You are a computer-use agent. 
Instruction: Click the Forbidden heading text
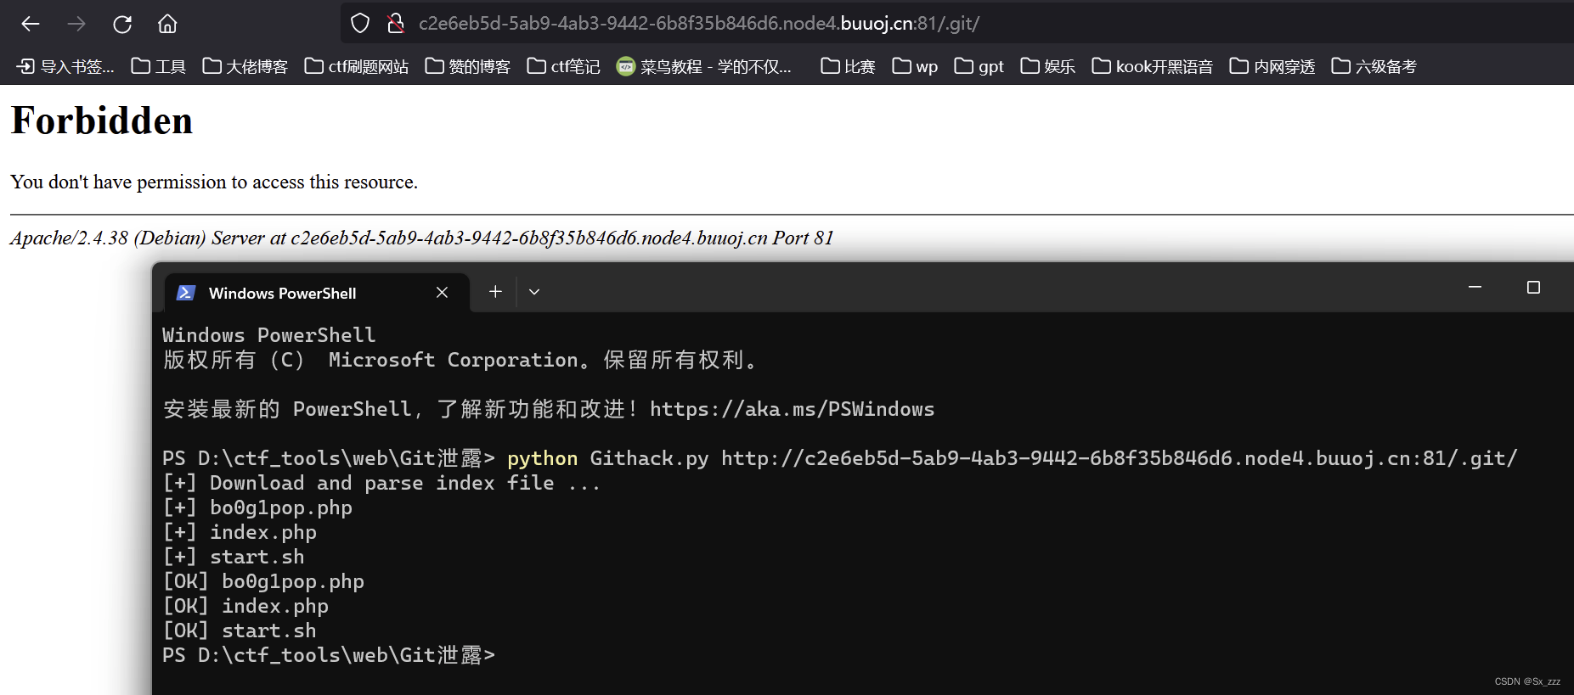(x=102, y=121)
